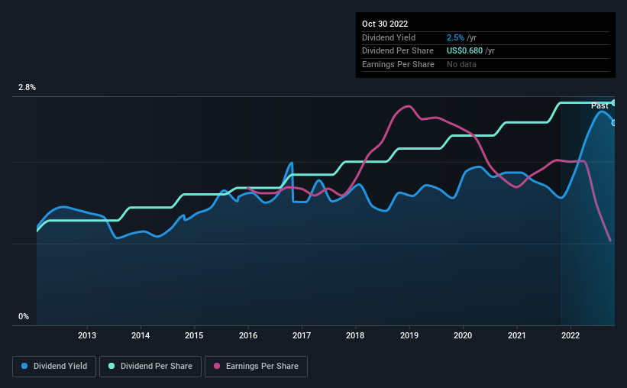627x388 pixels.
Task: Select the 2020 tick on time axis
Action: 463,335
